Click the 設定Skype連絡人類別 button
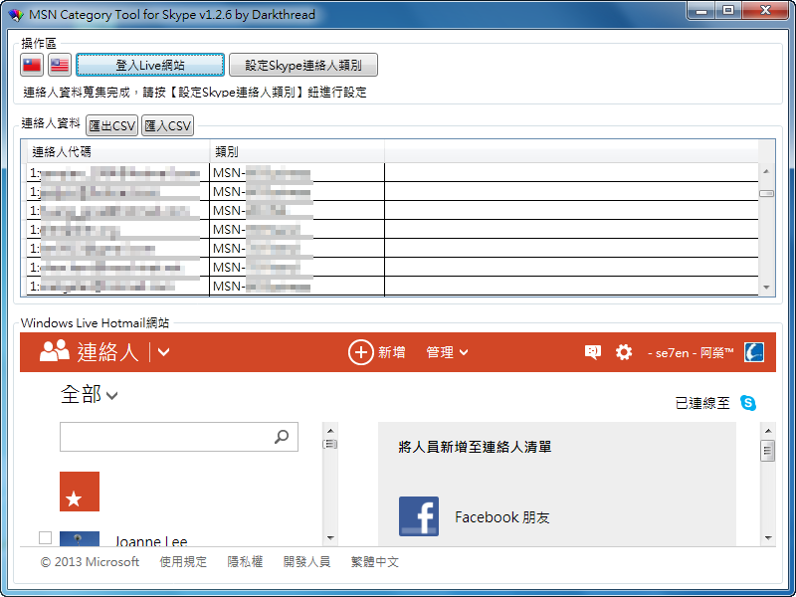Screen dimensions: 796x597 tap(303, 65)
